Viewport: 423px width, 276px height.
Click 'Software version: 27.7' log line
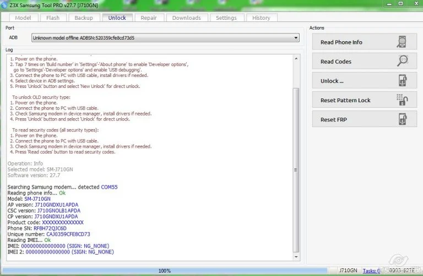(x=34, y=175)
